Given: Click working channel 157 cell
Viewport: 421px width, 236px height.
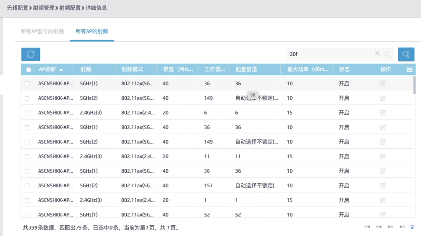Looking at the screenshot, I should pyautogui.click(x=208, y=186).
